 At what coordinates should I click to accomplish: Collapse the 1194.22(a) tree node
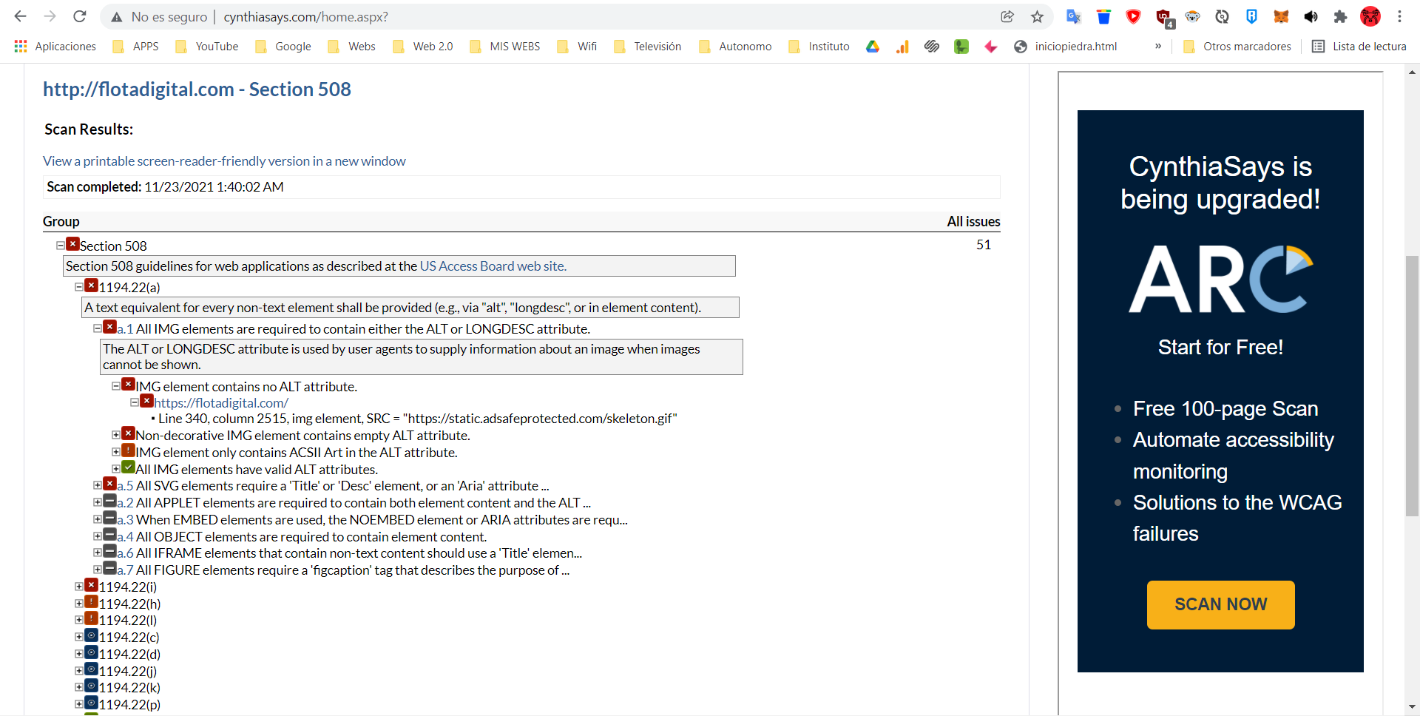[x=79, y=287]
